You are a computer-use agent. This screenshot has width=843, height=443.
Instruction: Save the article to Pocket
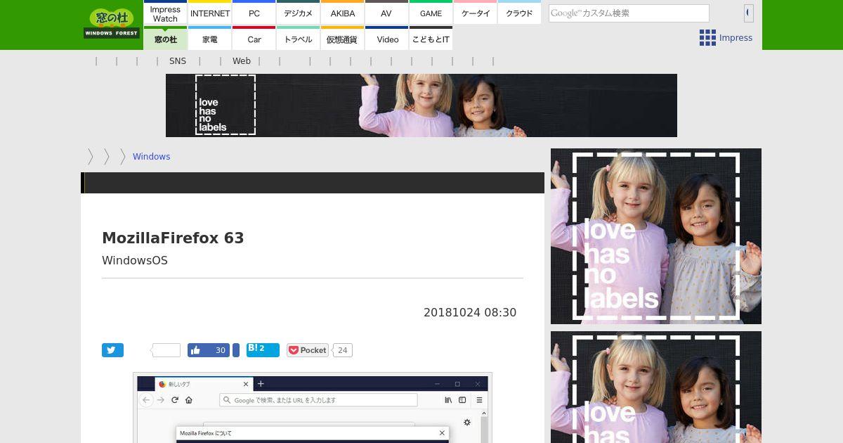tap(308, 350)
